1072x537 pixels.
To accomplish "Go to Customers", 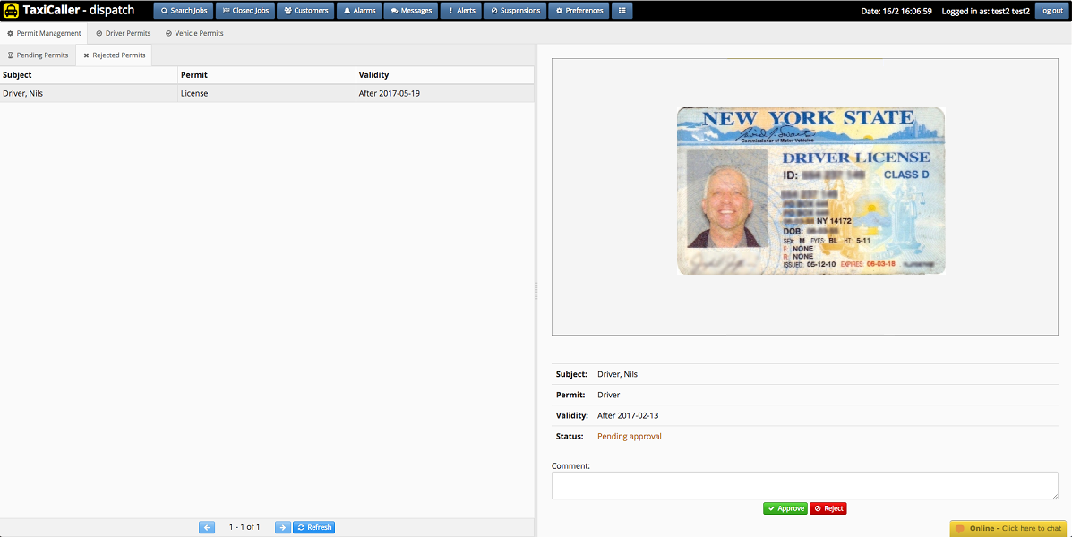I will 305,11.
